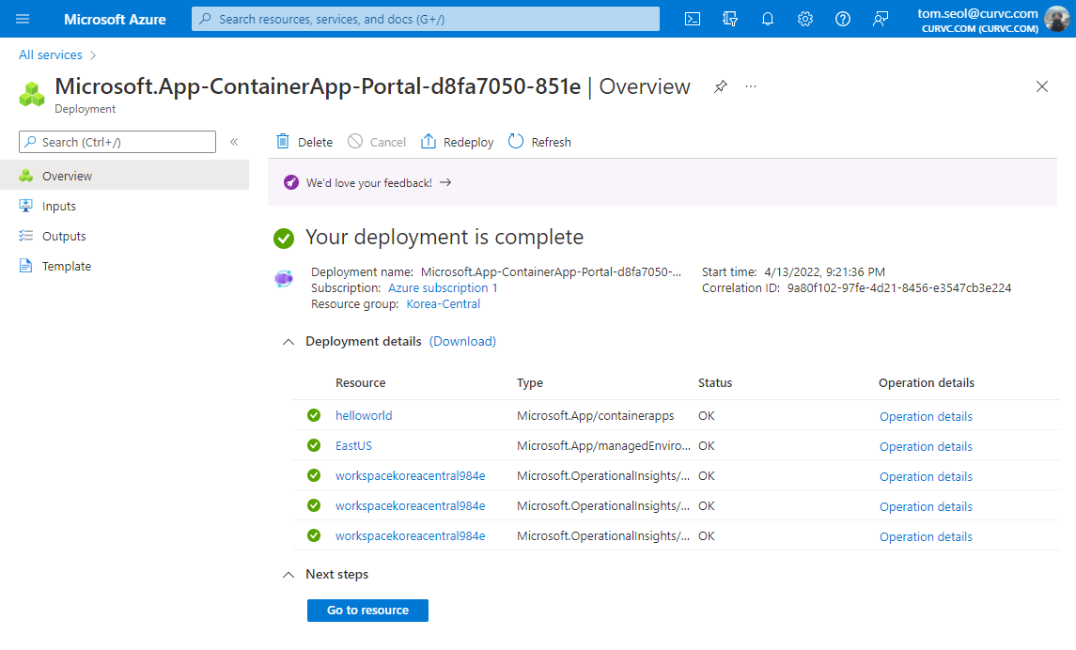1076x650 pixels.
Task: Collapse the left menu with double chevron
Action: [x=234, y=142]
